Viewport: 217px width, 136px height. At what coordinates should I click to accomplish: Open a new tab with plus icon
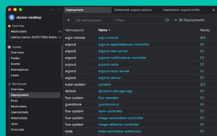[x=213, y=10]
